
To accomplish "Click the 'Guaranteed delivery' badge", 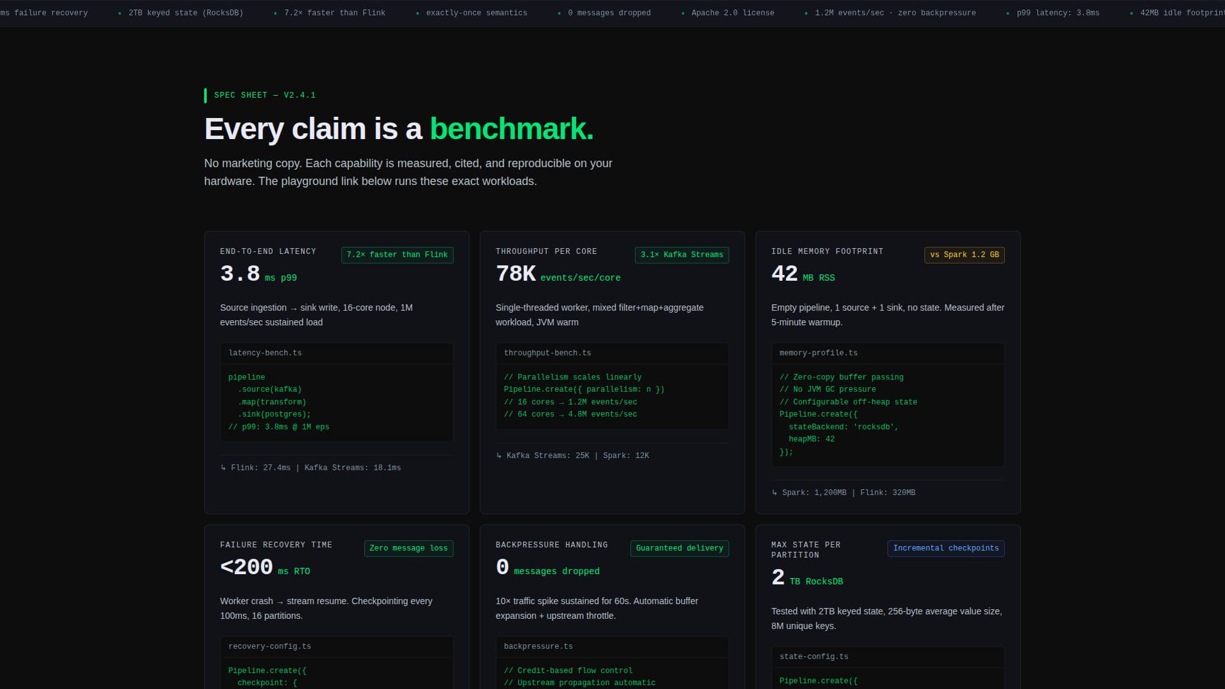I will 679,549.
